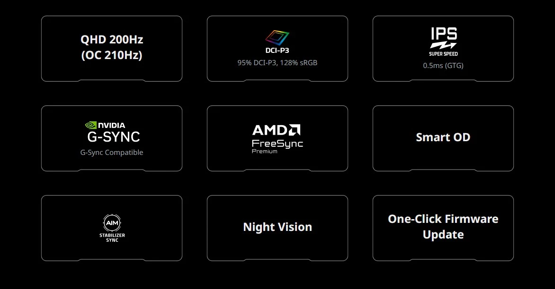This screenshot has width=555, height=289.
Task: Open the Smart OD feature card
Action: (443, 137)
